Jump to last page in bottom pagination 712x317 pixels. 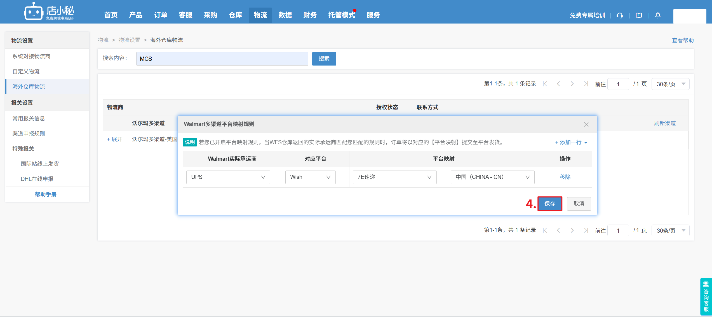(x=586, y=230)
